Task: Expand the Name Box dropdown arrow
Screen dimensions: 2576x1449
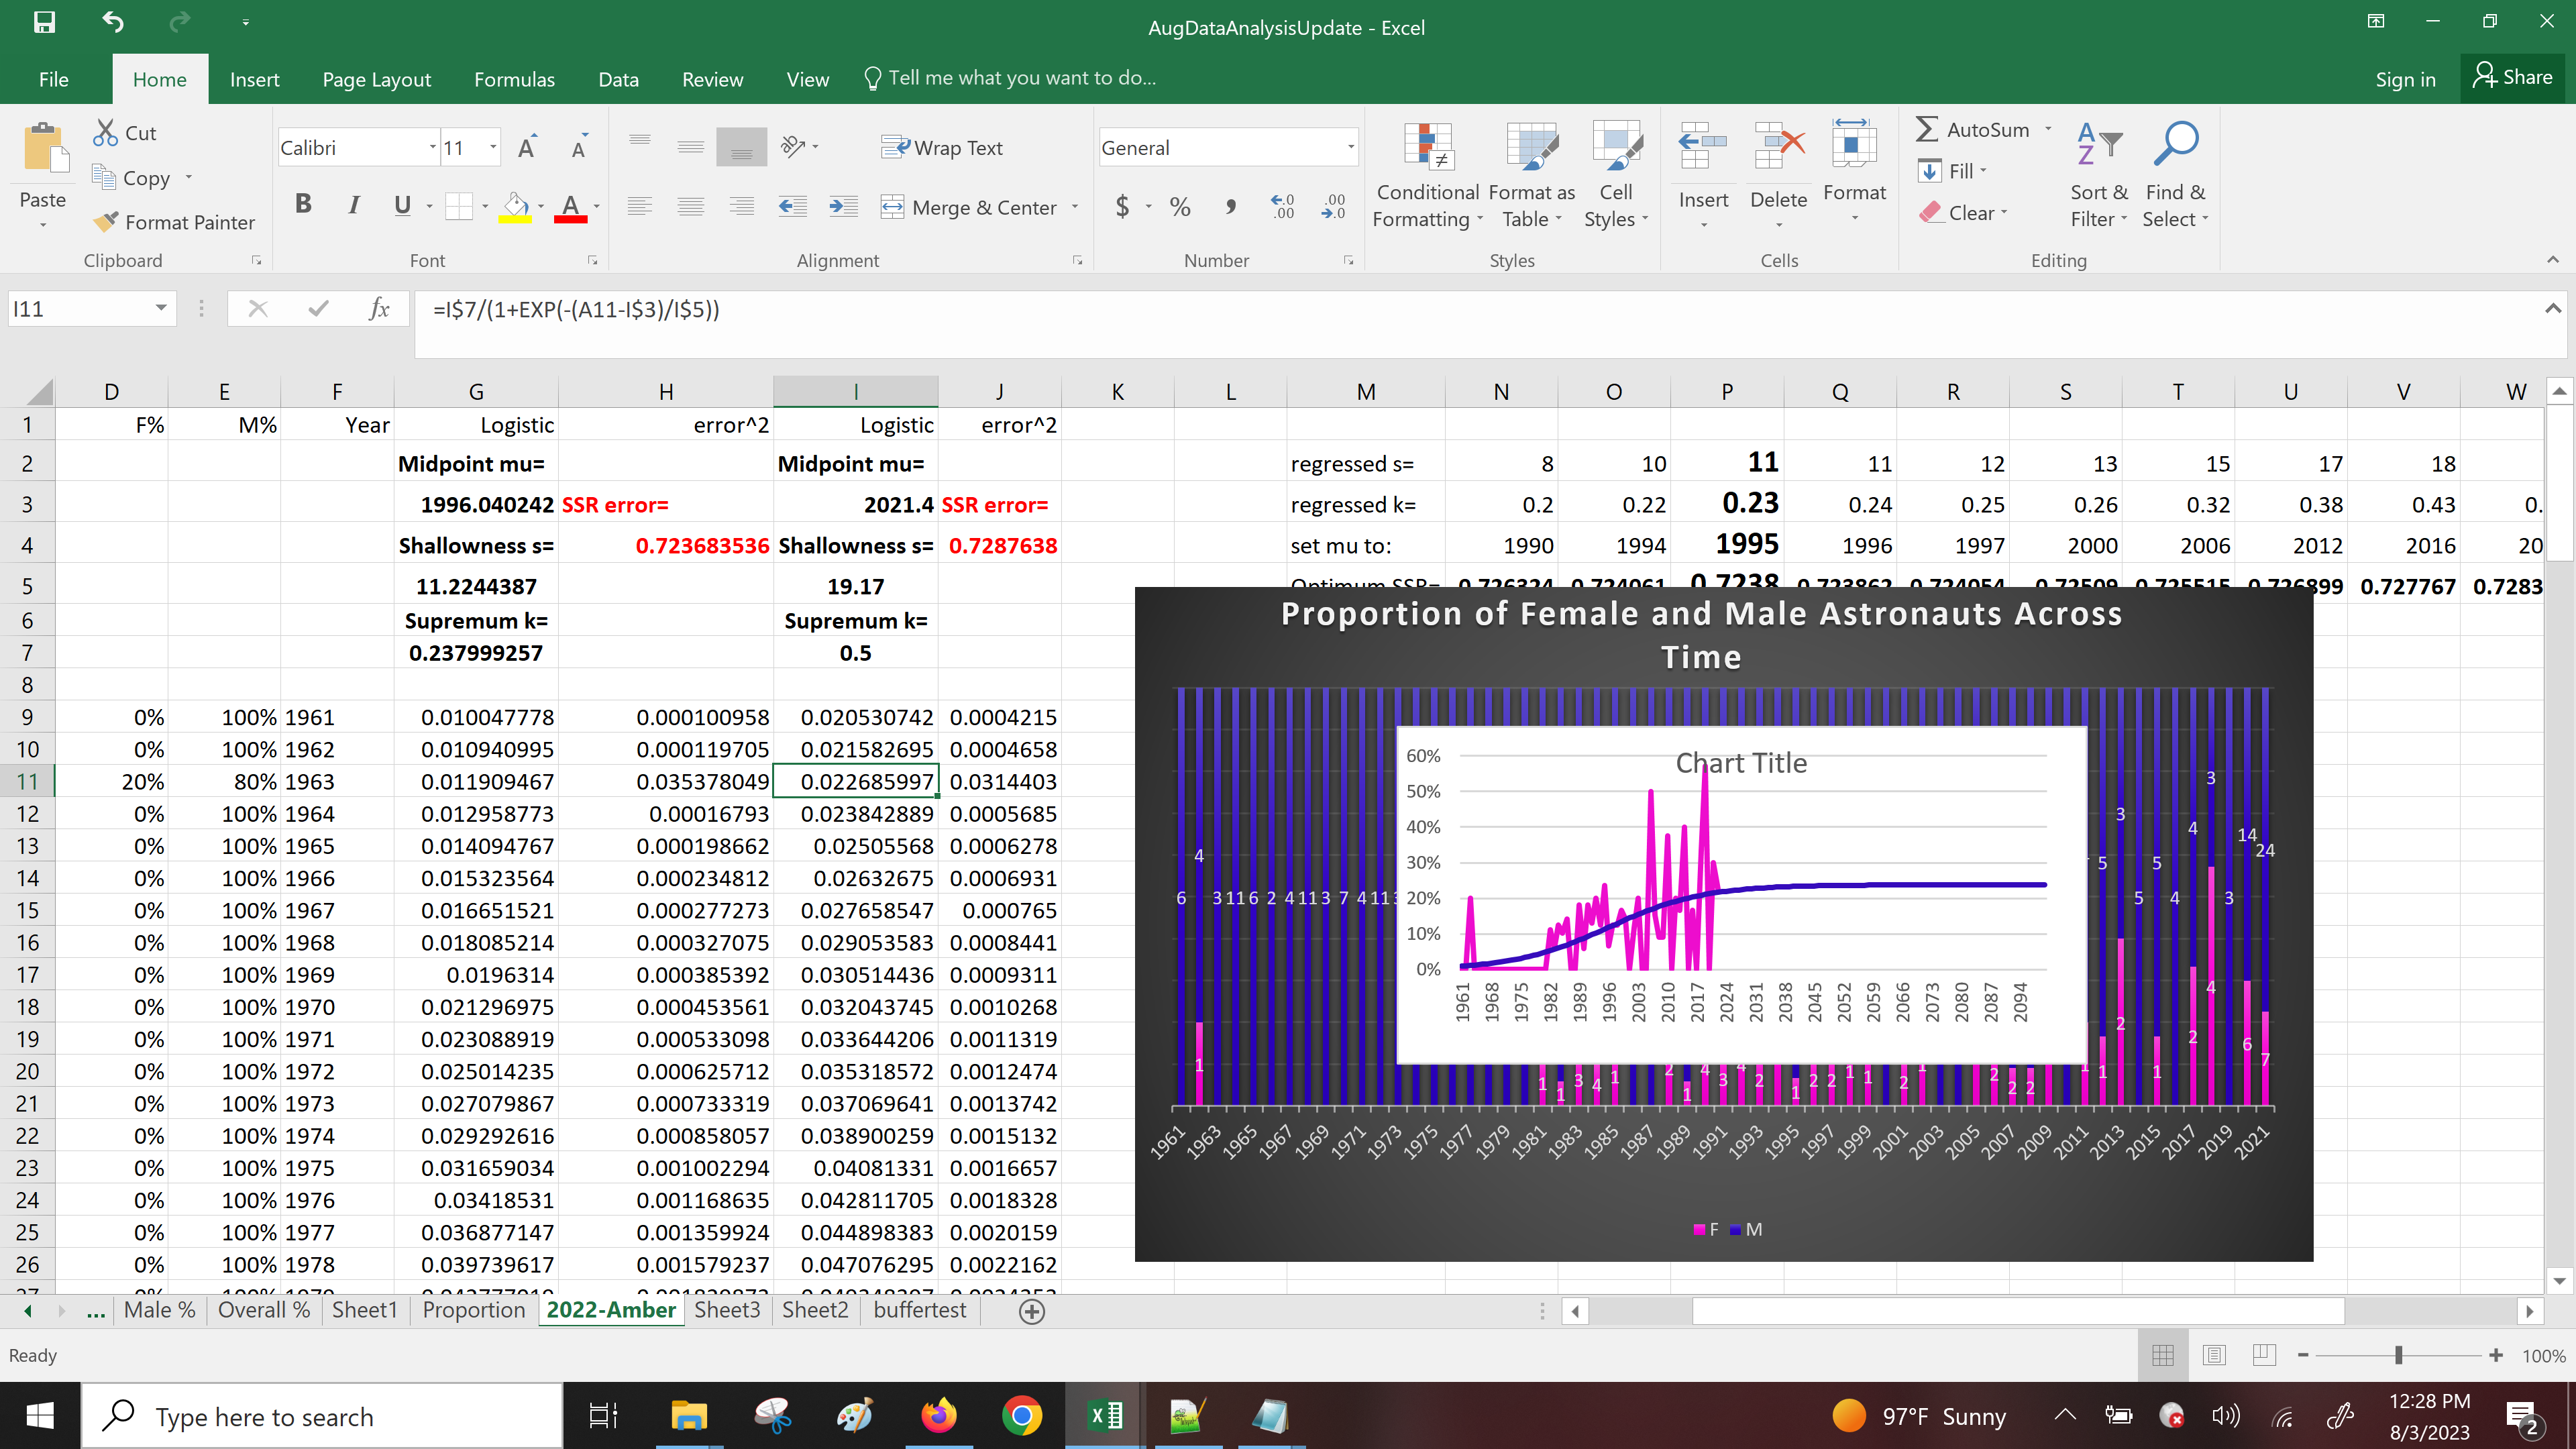Action: click(x=161, y=309)
